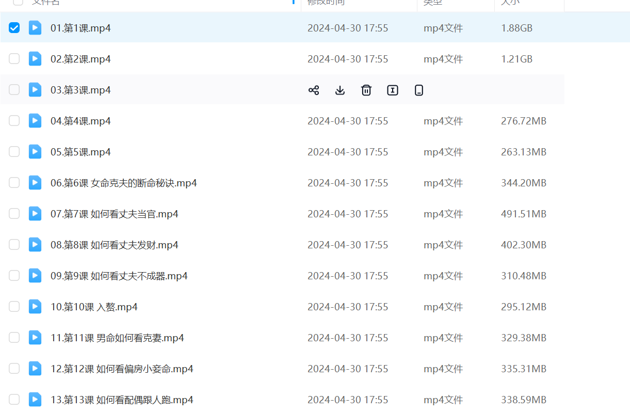Click the video icon beside 13.第13课 如何看配偶跟人跑
Viewport: 630px width, 412px height.
click(x=35, y=400)
